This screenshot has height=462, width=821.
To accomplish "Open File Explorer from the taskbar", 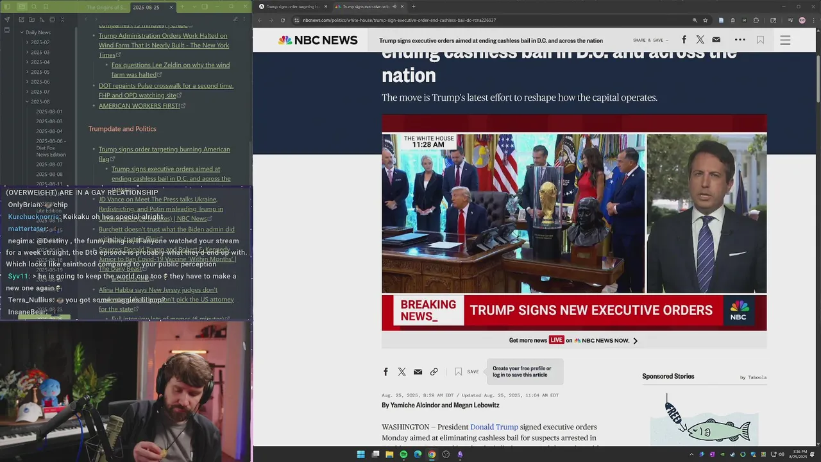I will pyautogui.click(x=389, y=454).
